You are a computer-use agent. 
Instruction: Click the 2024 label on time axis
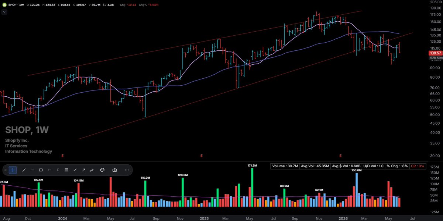tap(62, 218)
